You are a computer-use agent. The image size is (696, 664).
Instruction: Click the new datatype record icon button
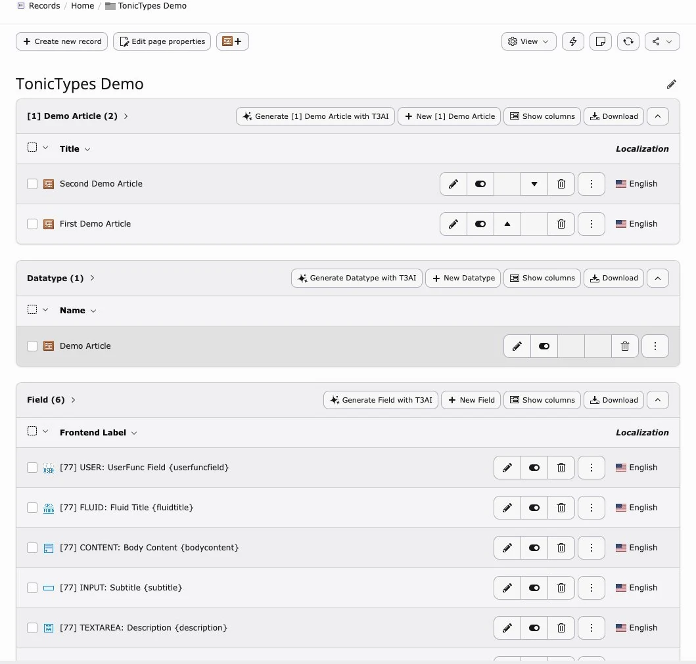[232, 41]
